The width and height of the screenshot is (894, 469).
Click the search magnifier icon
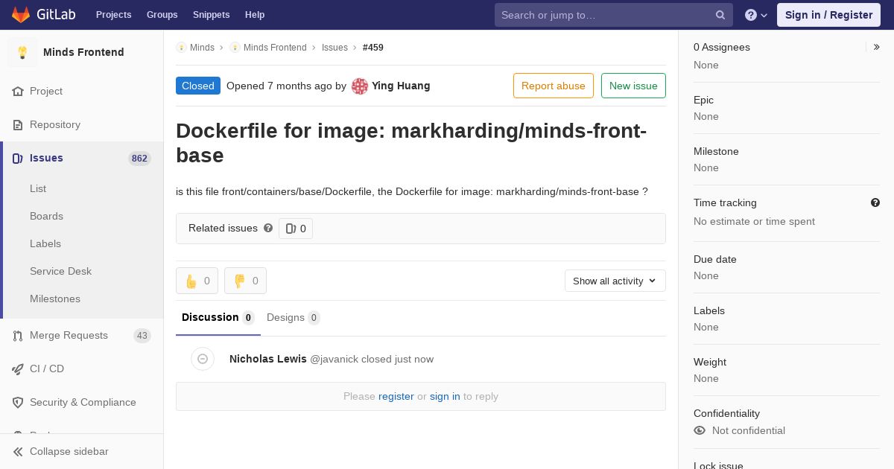(x=720, y=15)
